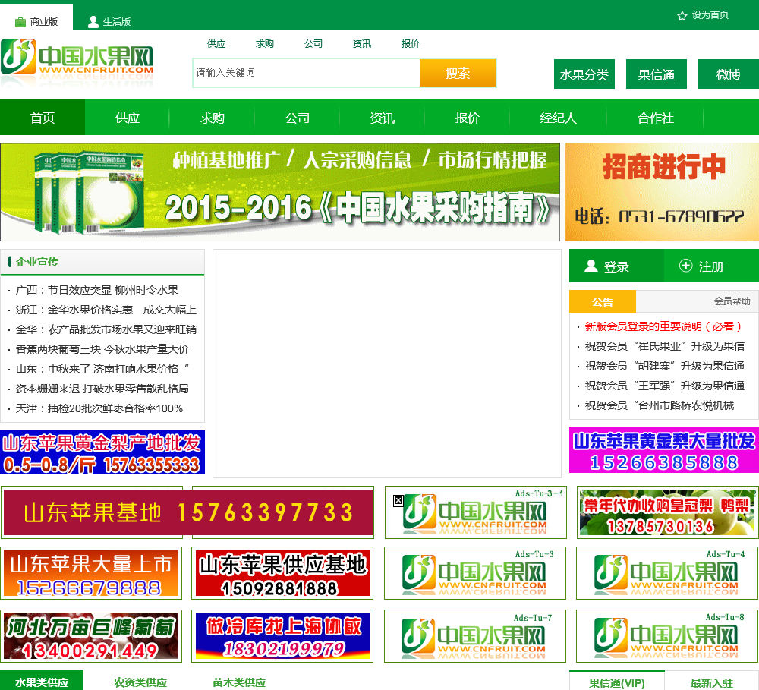The image size is (759, 690).
Task: Click the Ads-Tu-7 placeholder banner
Action: pyautogui.click(x=475, y=636)
